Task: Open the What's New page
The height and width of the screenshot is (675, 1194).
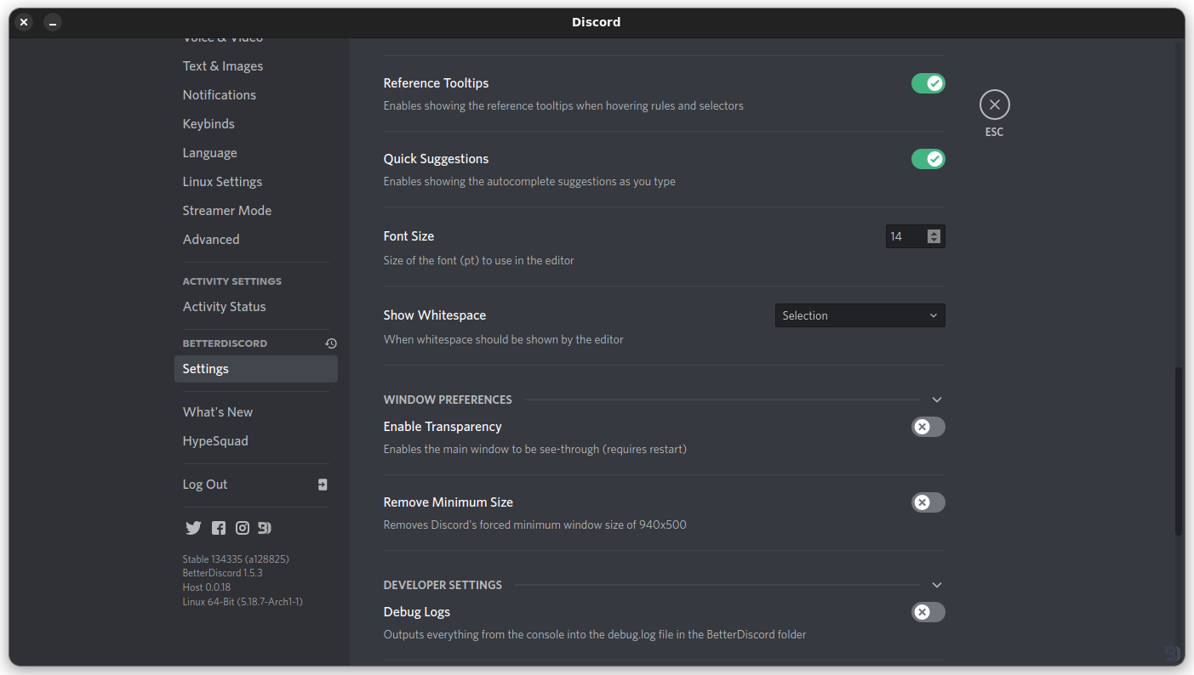Action: (217, 411)
